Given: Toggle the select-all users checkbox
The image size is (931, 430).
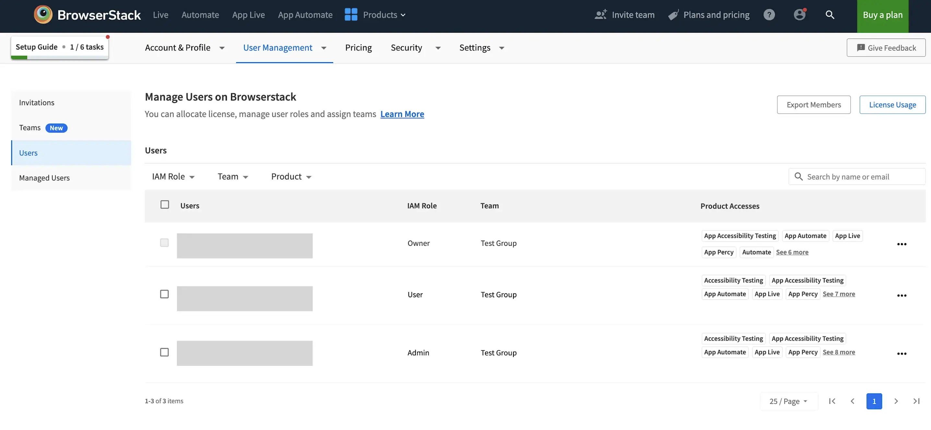Looking at the screenshot, I should pyautogui.click(x=164, y=204).
